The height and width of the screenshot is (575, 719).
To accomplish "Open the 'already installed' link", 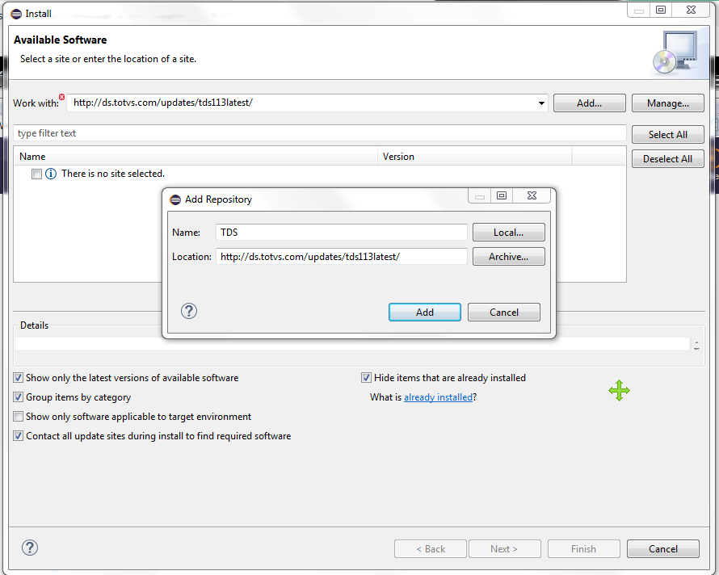I will [x=439, y=397].
